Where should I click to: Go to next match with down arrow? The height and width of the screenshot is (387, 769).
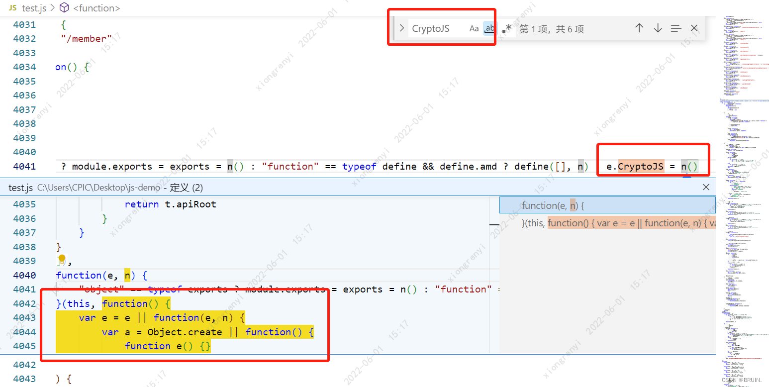point(658,28)
